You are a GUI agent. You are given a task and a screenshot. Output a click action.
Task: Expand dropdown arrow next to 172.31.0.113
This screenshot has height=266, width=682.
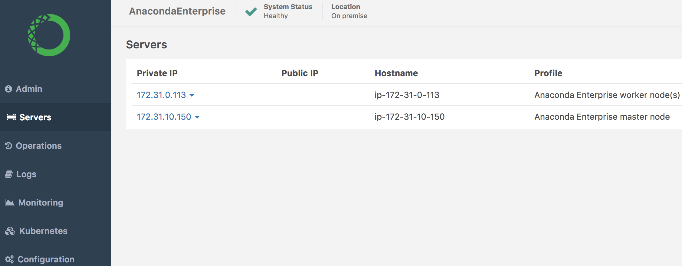pyautogui.click(x=192, y=96)
